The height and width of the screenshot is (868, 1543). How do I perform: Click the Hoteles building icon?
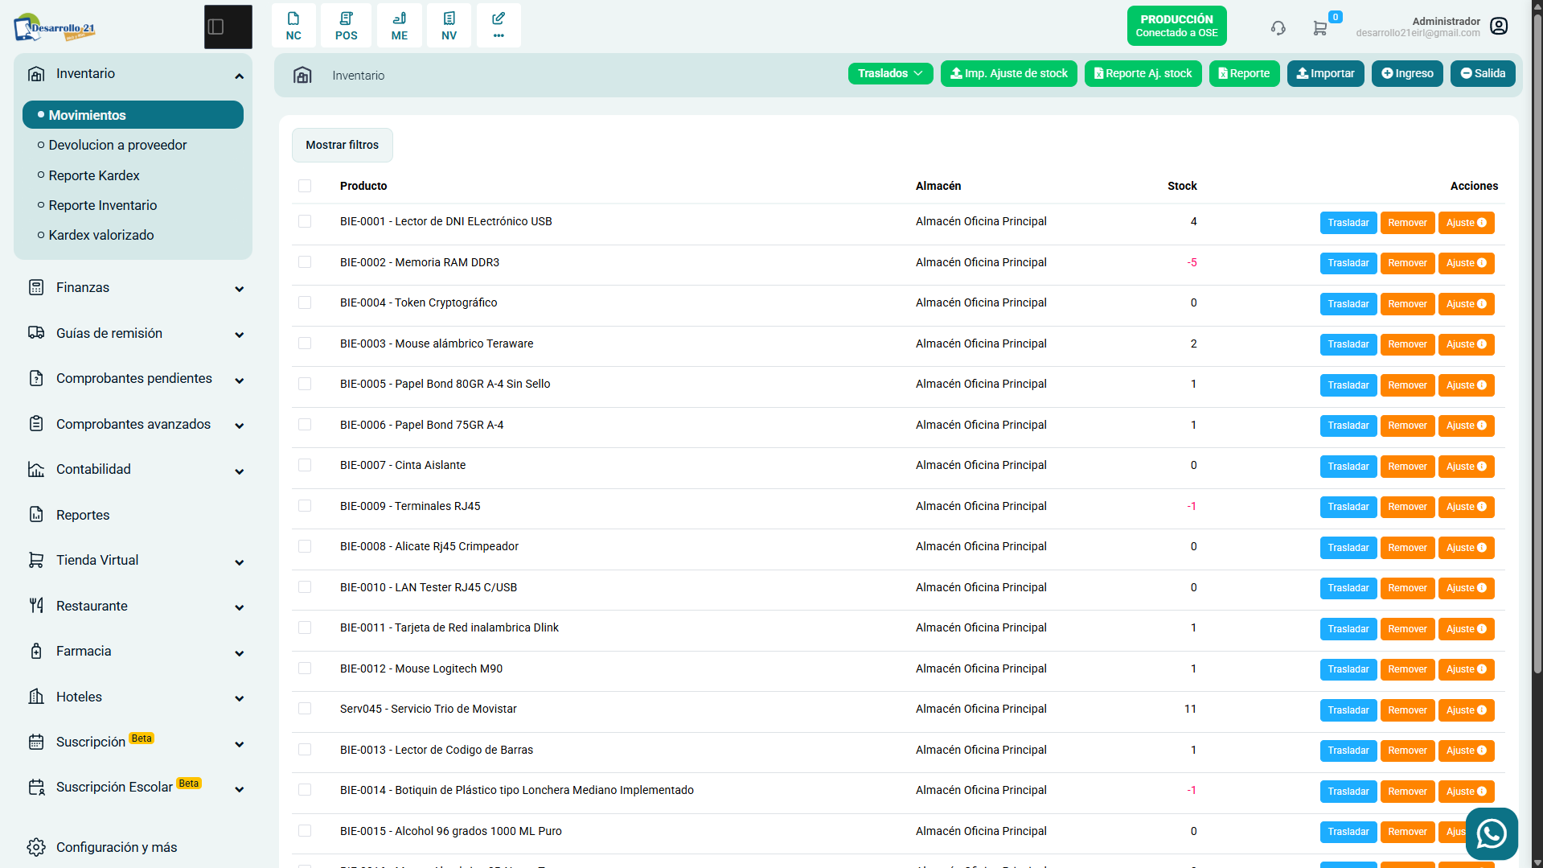36,697
